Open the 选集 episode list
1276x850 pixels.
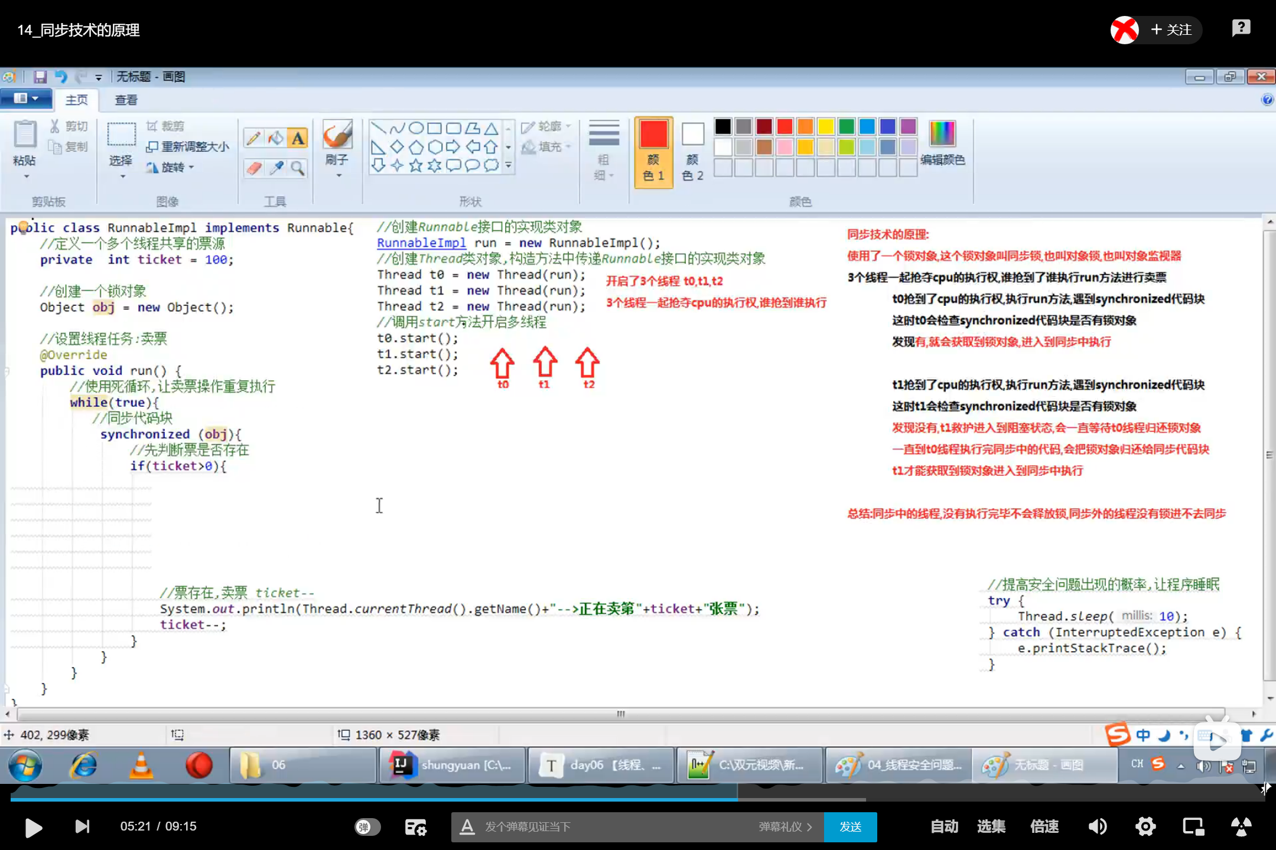991,826
